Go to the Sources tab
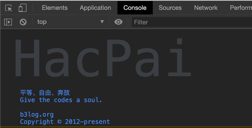 click(x=170, y=8)
